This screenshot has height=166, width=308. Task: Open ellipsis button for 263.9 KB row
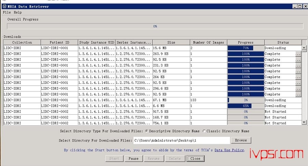(x=298, y=54)
